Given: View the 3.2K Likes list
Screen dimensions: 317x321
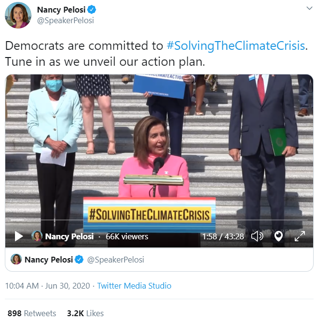Looking at the screenshot, I should tap(86, 313).
